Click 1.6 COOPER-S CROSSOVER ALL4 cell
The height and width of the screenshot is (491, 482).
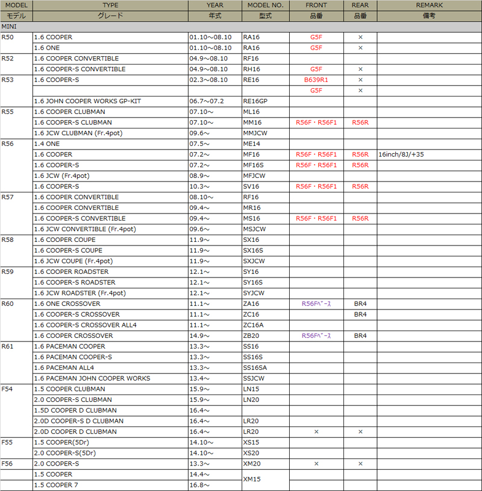110,325
